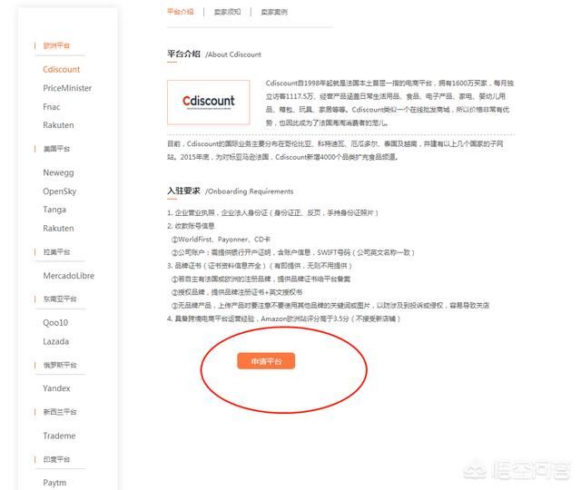Click requirement 1 about 企业营业执照
This screenshot has height=490, width=581.
click(x=272, y=213)
